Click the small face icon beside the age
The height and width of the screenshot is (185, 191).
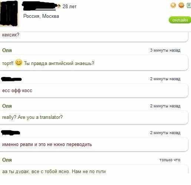click(59, 6)
